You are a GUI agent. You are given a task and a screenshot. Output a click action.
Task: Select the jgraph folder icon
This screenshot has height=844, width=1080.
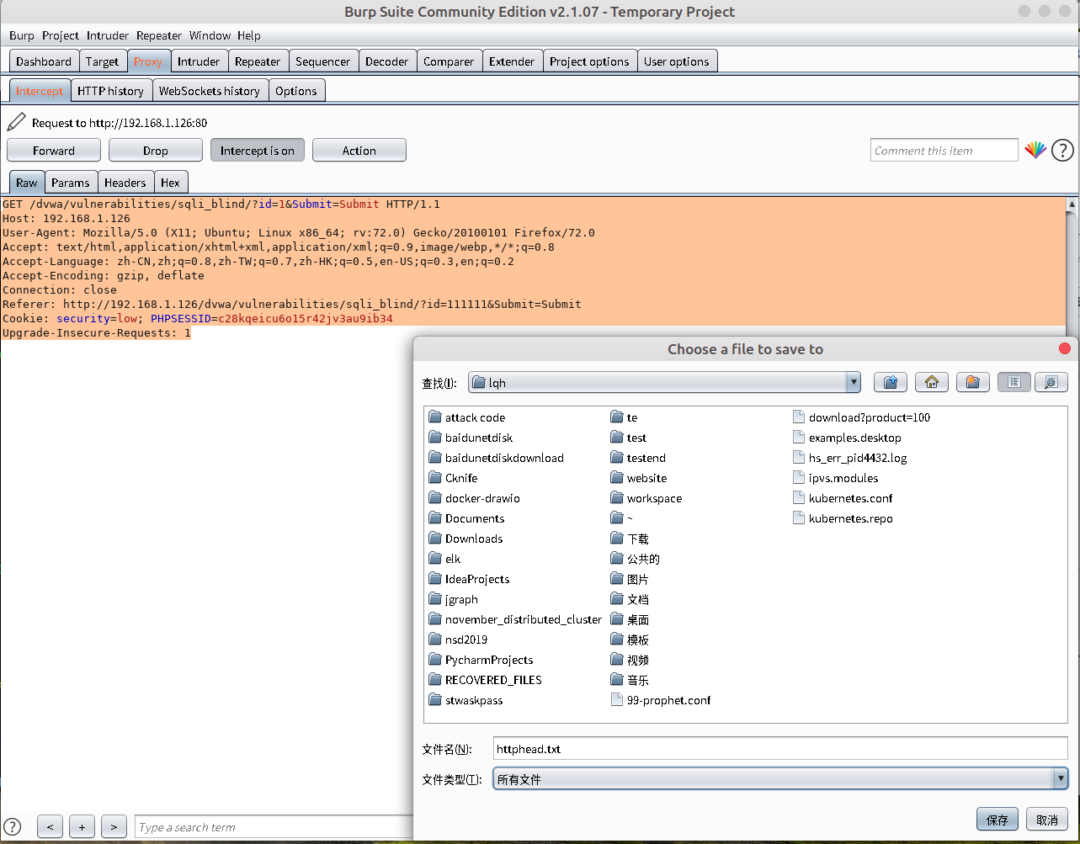tap(435, 599)
